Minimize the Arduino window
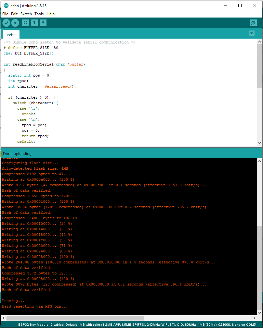The width and height of the screenshot is (263, 328). [x=225, y=6]
